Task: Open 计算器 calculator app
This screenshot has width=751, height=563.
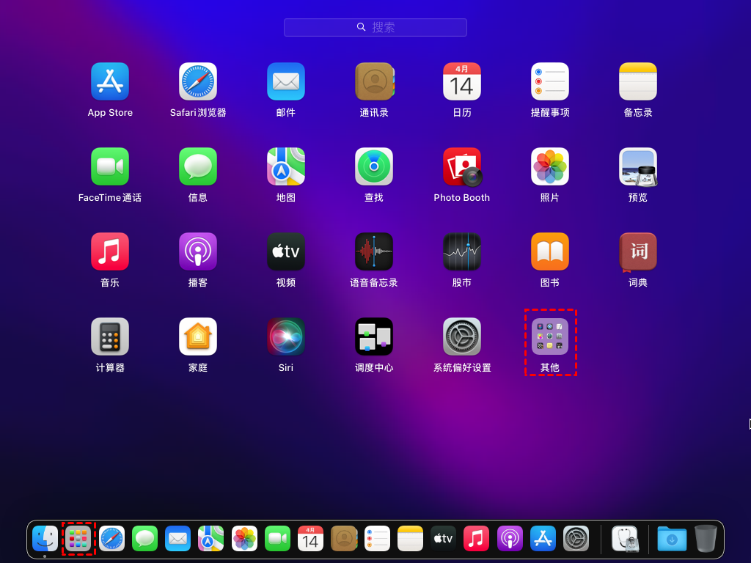Action: click(x=110, y=336)
